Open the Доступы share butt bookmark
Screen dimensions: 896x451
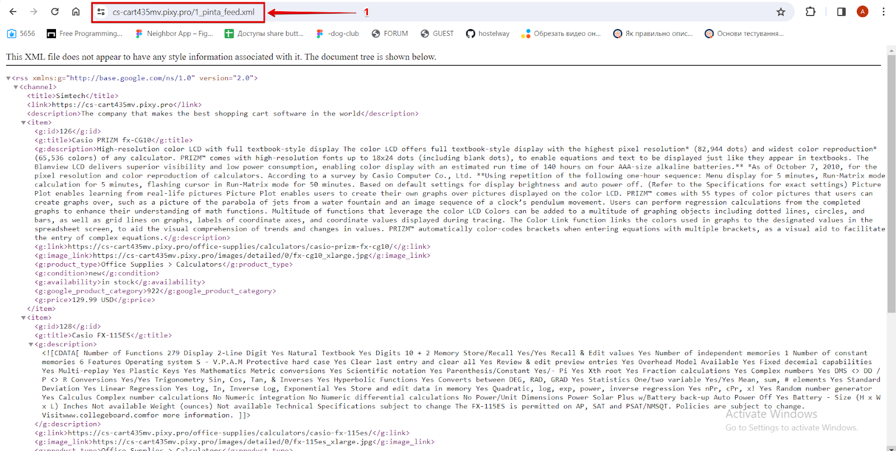(x=264, y=34)
